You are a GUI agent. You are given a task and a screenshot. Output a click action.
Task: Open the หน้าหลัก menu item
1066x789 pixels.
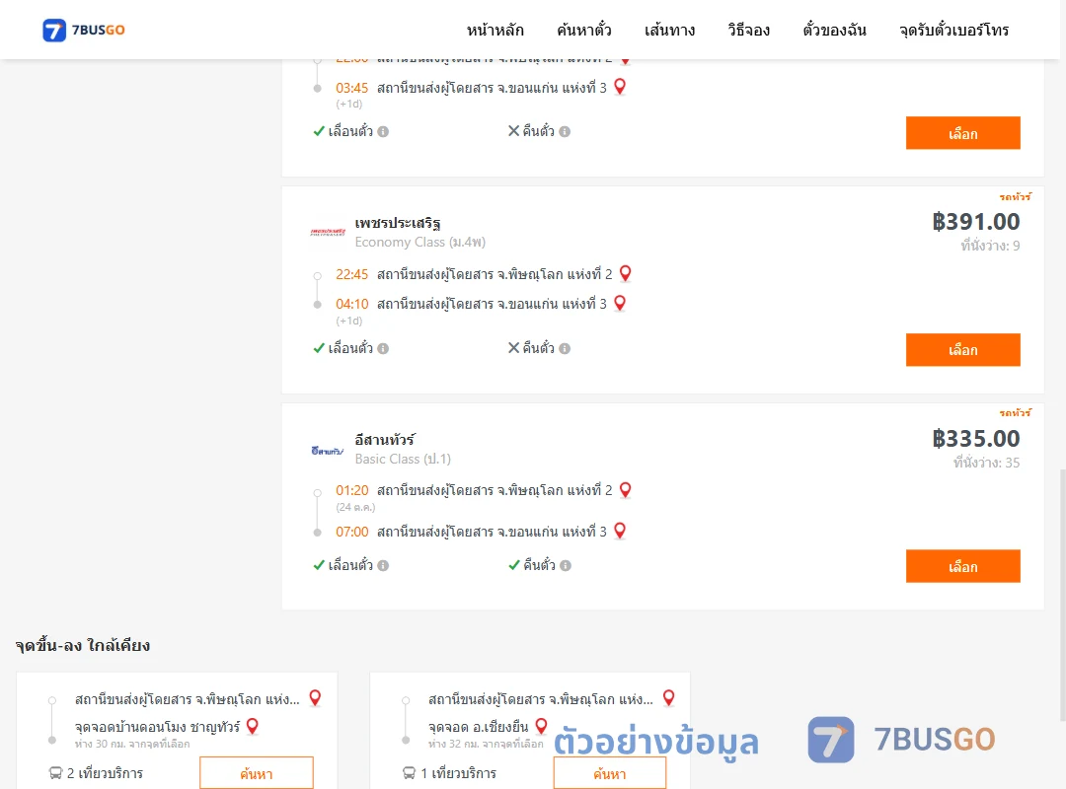[495, 30]
